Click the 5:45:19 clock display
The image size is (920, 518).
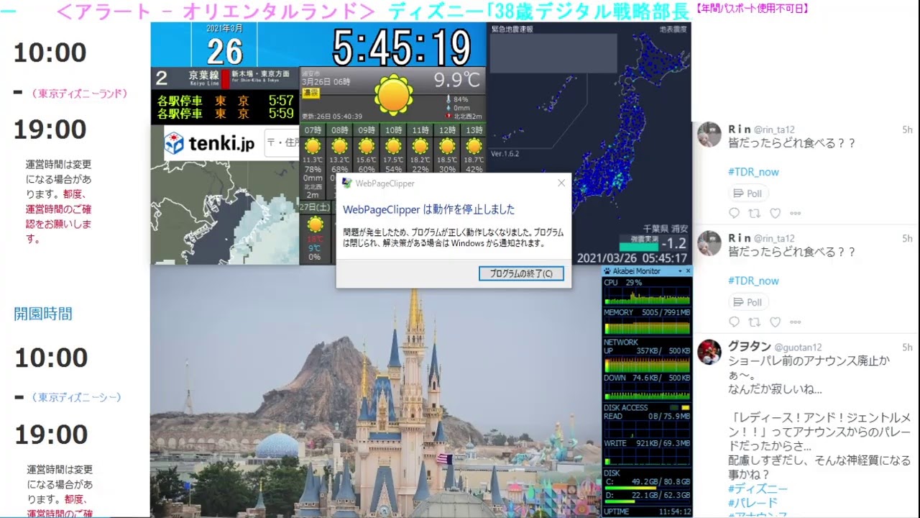401,48
